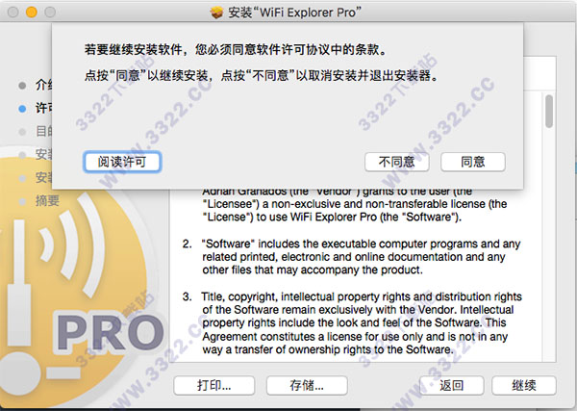
Task: Click the 点按"同意"以继续安装 instruction line
Action: tap(262, 76)
